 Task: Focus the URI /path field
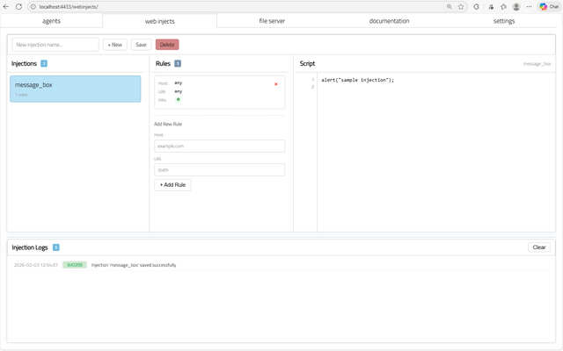(x=219, y=169)
